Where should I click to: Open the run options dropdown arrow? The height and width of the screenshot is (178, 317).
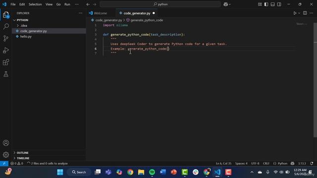[299, 13]
